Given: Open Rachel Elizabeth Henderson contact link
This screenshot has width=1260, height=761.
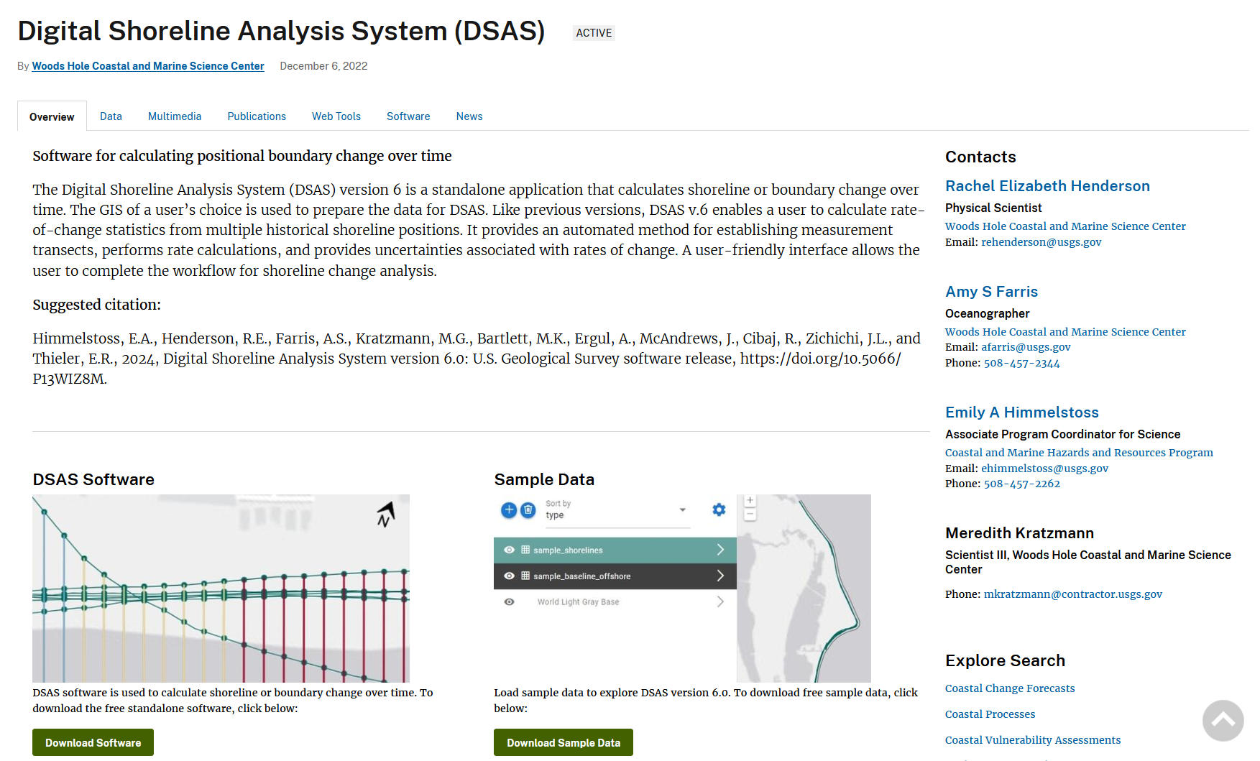Looking at the screenshot, I should tap(1047, 186).
